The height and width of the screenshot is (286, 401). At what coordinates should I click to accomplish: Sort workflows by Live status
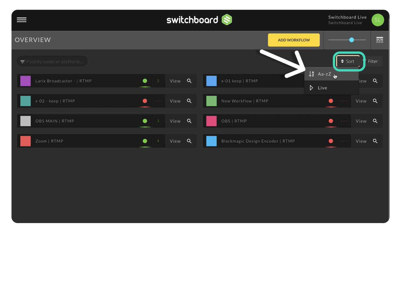pos(331,88)
